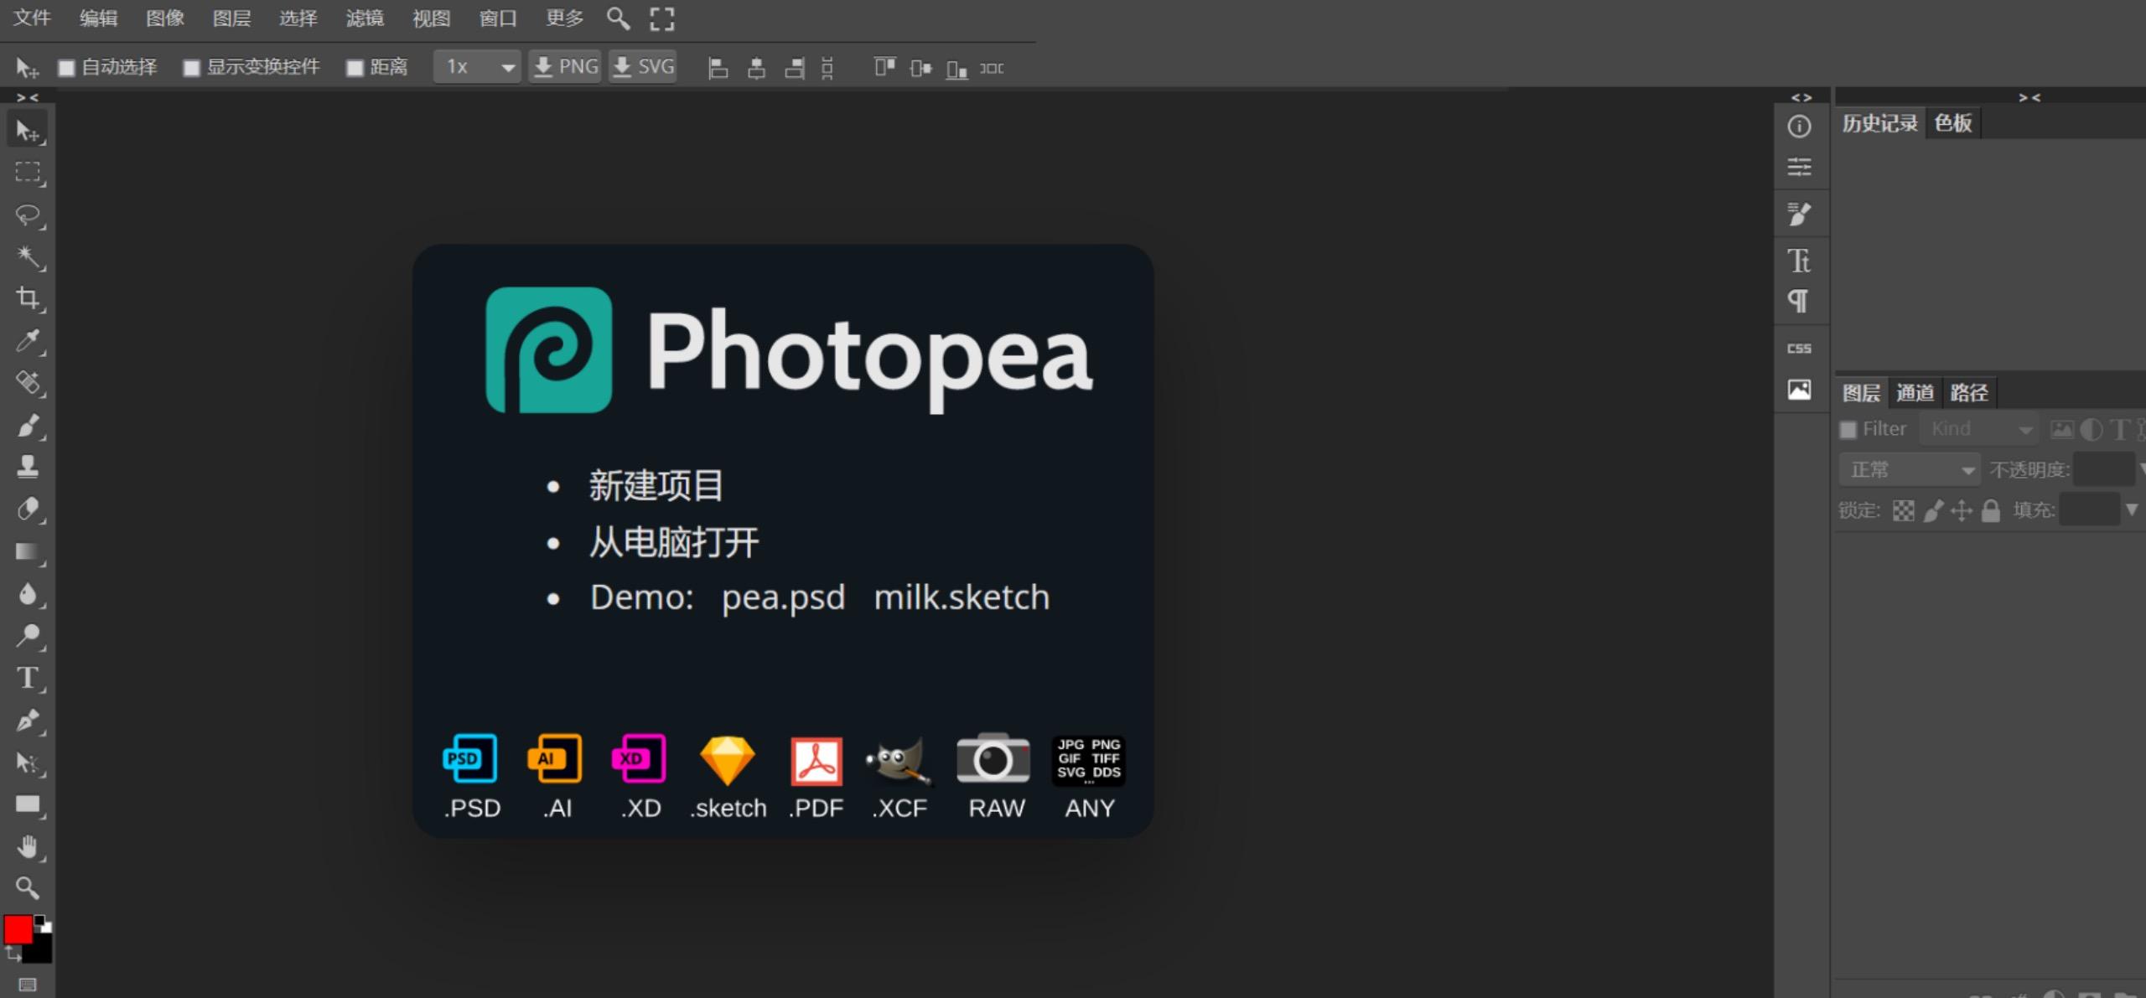This screenshot has height=998, width=2146.
Task: Click 从电脑打开 on the welcome card
Action: tap(674, 542)
